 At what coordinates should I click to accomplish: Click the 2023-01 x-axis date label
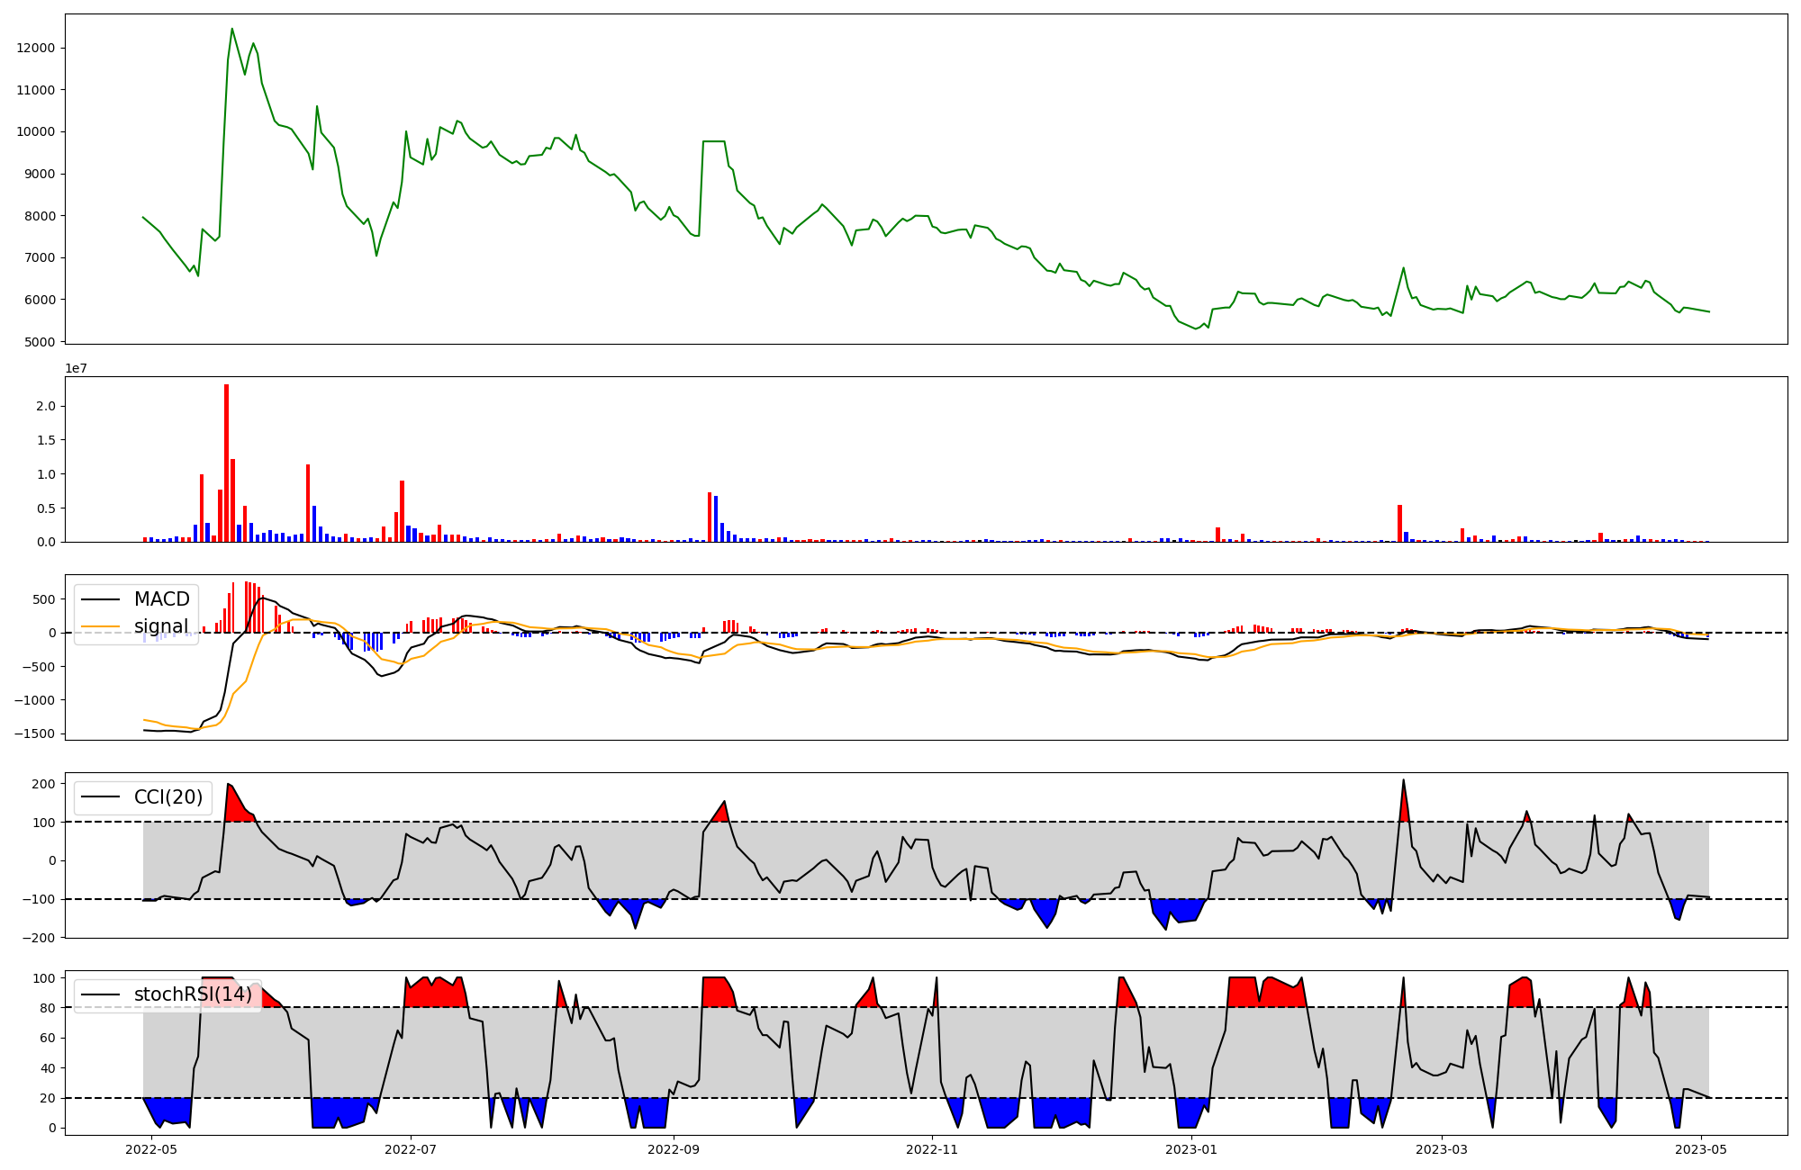click(1191, 1149)
